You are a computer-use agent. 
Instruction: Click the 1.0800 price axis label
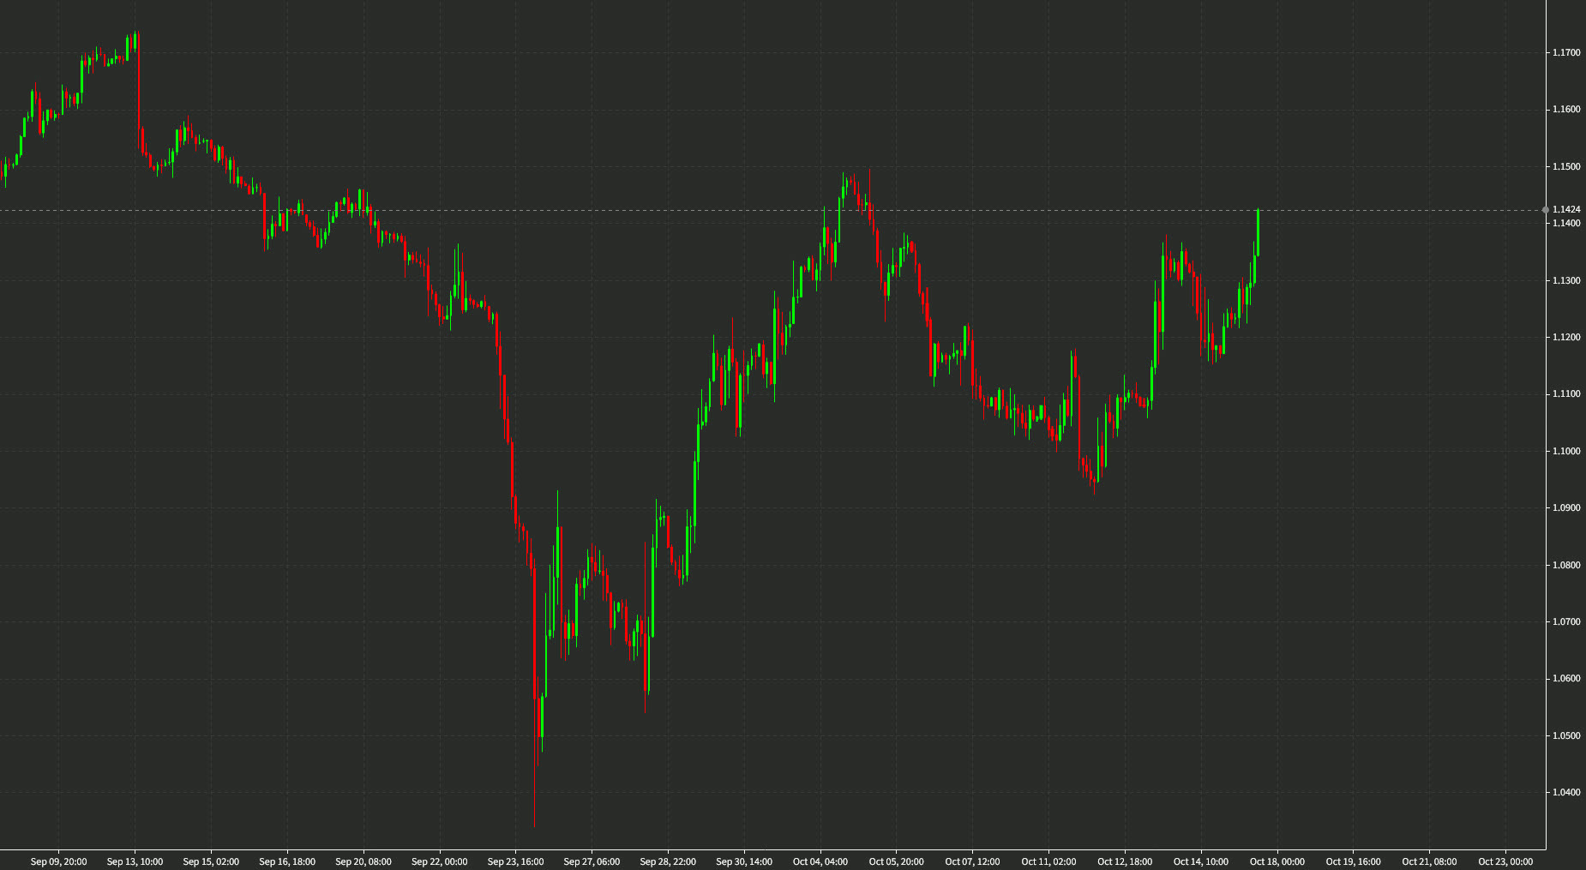(1566, 566)
